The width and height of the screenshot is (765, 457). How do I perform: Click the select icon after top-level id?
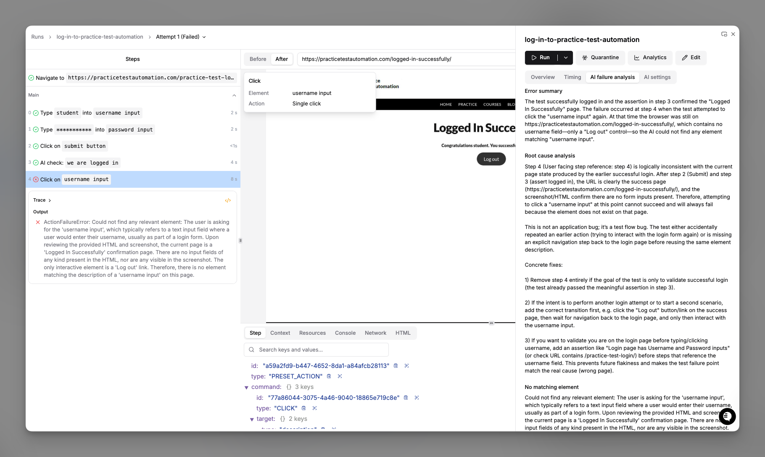click(407, 366)
